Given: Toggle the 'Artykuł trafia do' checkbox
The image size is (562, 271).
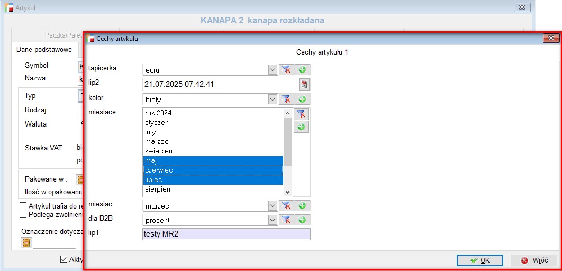Looking at the screenshot, I should [x=23, y=205].
